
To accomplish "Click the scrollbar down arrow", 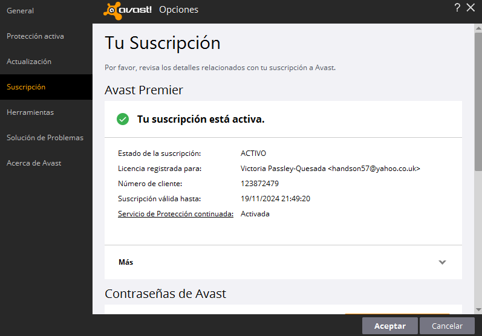I will (478, 309).
